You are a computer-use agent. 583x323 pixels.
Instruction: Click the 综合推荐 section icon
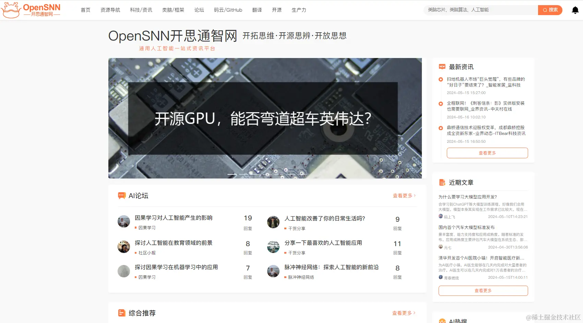tap(122, 313)
